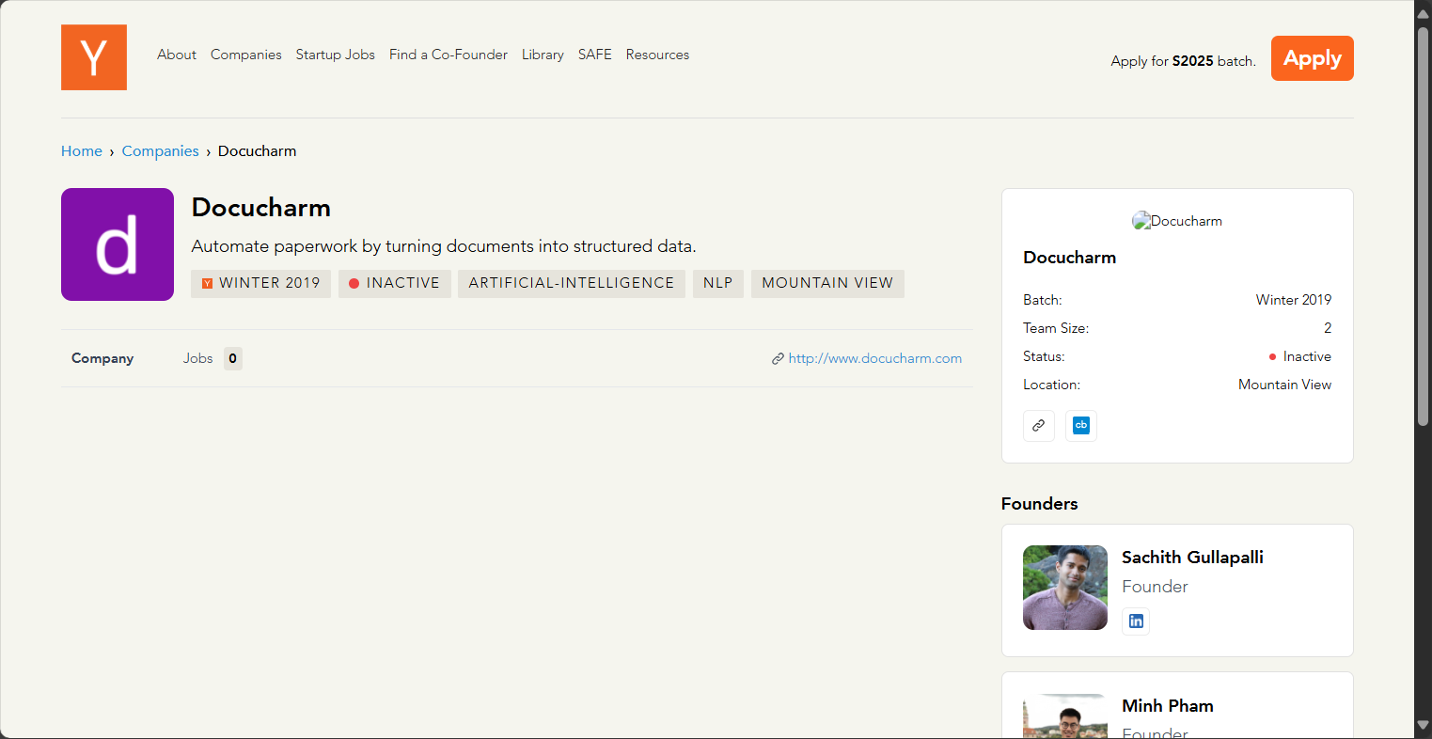This screenshot has width=1432, height=739.
Task: Open the Library menu item
Action: point(543,55)
